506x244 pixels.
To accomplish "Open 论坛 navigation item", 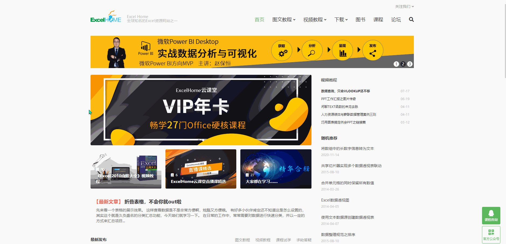I will [396, 20].
